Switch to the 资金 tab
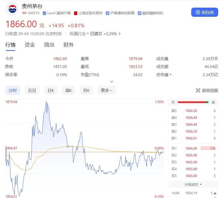223x198 pixels. [30, 45]
